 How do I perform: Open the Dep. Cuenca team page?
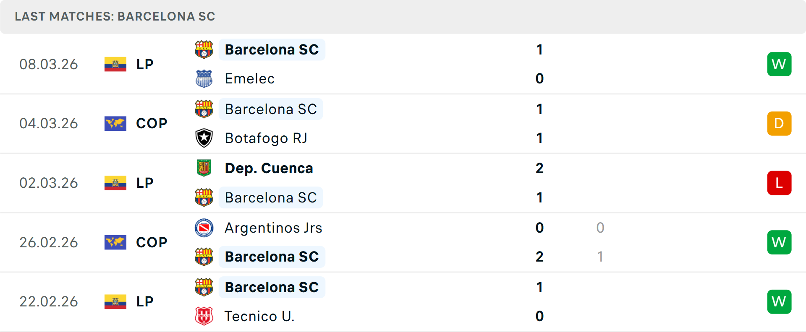[269, 168]
